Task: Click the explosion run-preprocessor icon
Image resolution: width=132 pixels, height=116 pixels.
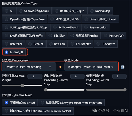Action: pos(60,67)
